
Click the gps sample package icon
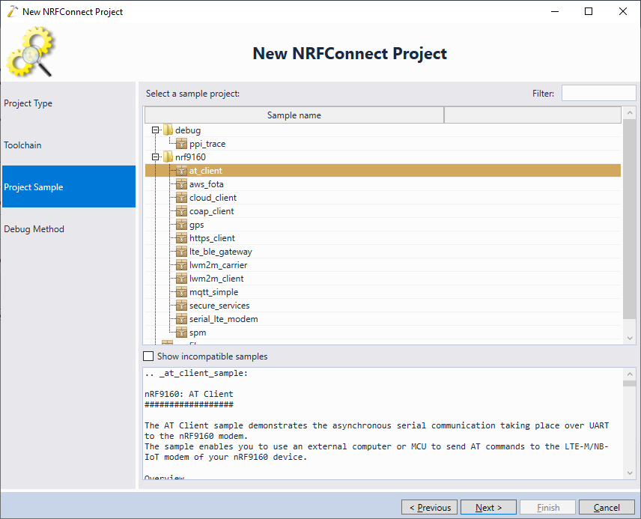click(181, 225)
